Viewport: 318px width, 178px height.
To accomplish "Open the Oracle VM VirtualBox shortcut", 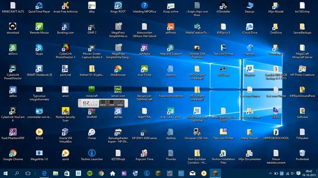I will click(x=66, y=135).
